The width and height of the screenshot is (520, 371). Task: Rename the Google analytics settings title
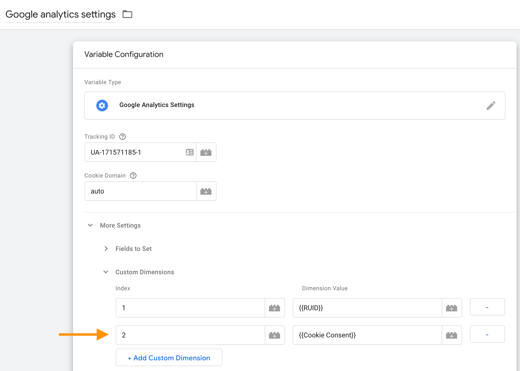click(x=60, y=14)
